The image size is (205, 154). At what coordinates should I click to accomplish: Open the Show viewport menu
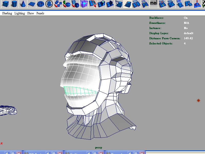[x=30, y=13]
